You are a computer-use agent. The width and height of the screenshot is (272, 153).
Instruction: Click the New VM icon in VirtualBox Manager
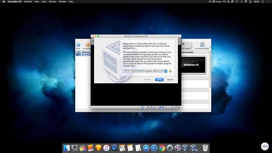pyautogui.click(x=78, y=45)
